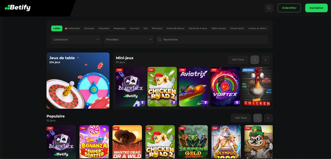Click trophy icon on Vortex tile
331x159 pixels.
tap(237, 103)
